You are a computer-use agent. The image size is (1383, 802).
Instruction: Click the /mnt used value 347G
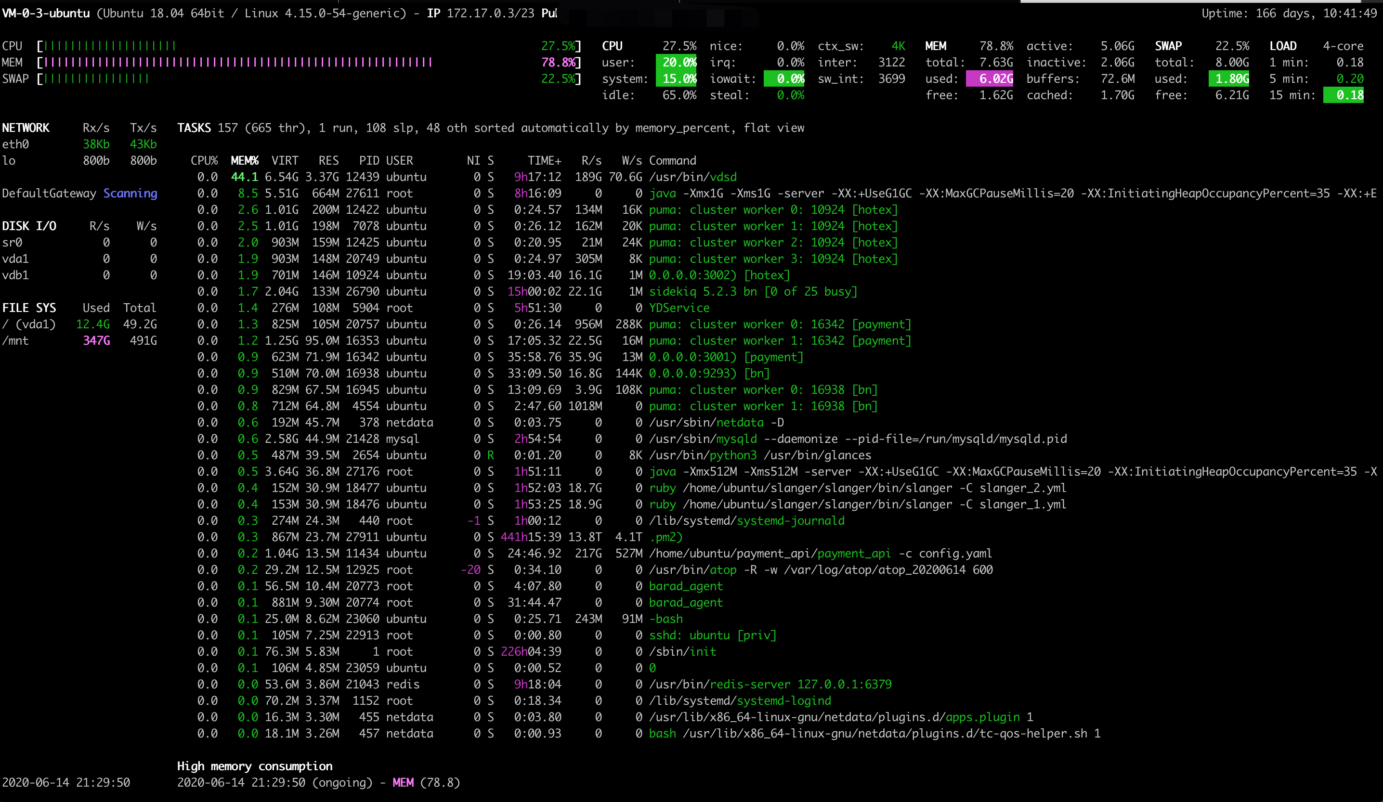[x=97, y=341]
